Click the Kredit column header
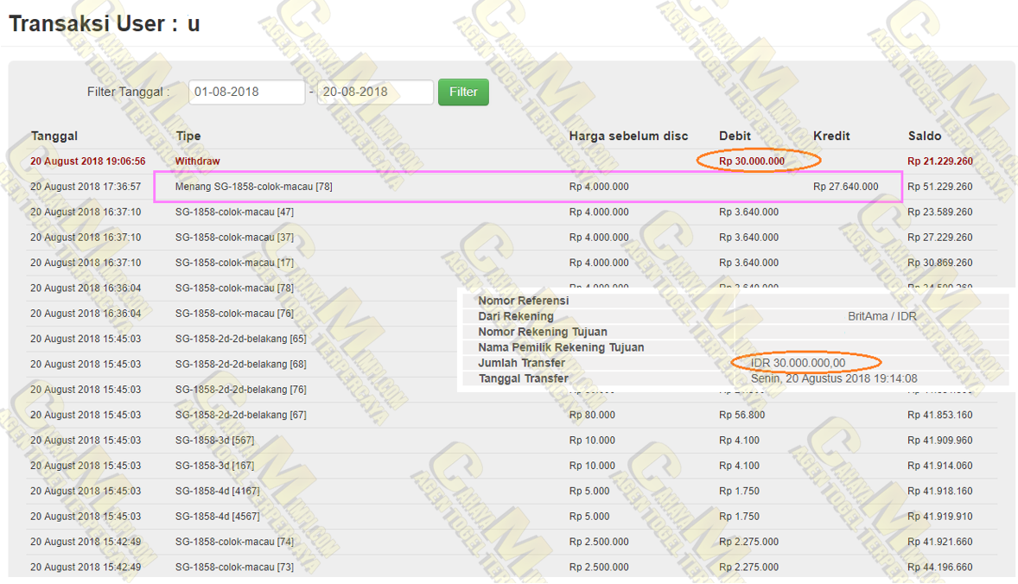Image resolution: width=1018 pixels, height=584 pixels. (x=831, y=136)
